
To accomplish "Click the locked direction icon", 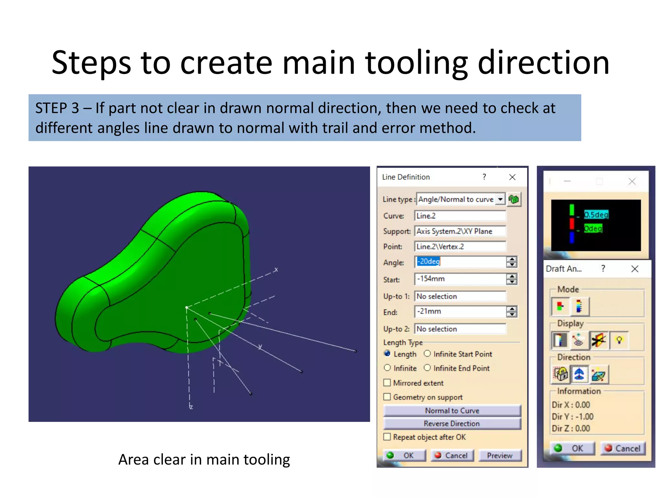I will [561, 374].
